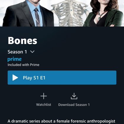Click the Play S1 E1 button
Viewport: 124px width, 124px height.
[x=62, y=78]
